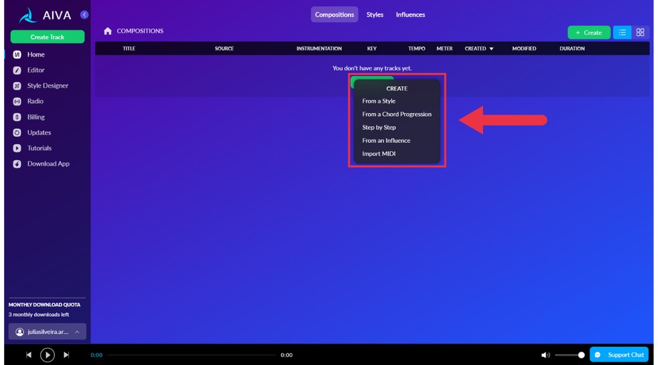The width and height of the screenshot is (658, 365).
Task: Click the user avatar icon
Action: [19, 332]
